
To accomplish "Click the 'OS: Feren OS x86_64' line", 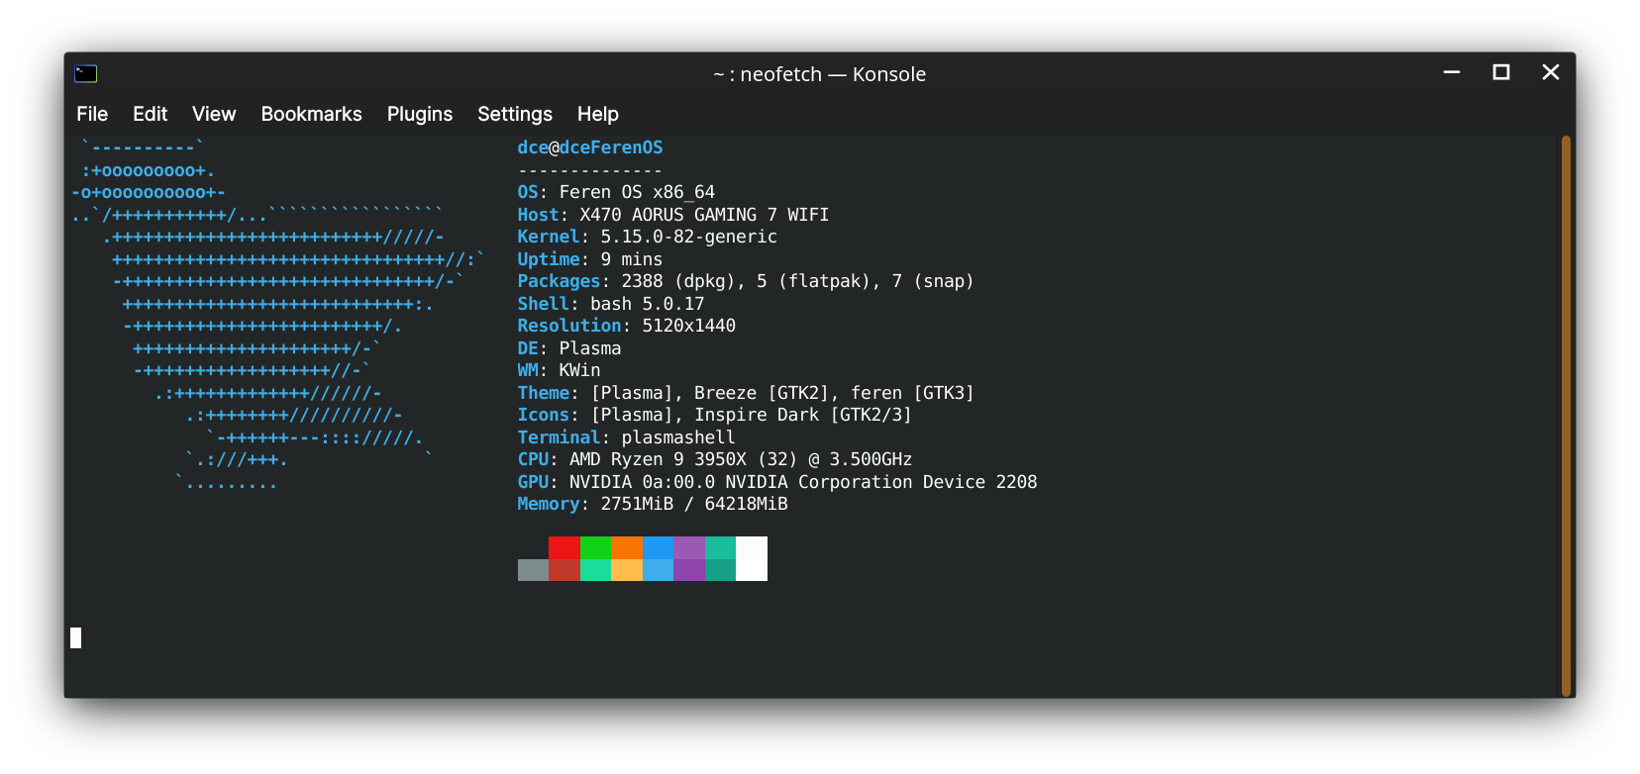I will 616,192.
